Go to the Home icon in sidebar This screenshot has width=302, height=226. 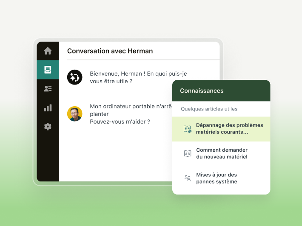coord(48,51)
